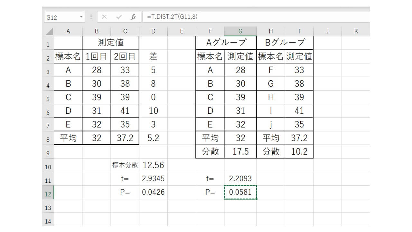Image resolution: width=412 pixels, height=232 pixels.
Task: Select cell D10 showing 12.56
Action: pyautogui.click(x=153, y=165)
